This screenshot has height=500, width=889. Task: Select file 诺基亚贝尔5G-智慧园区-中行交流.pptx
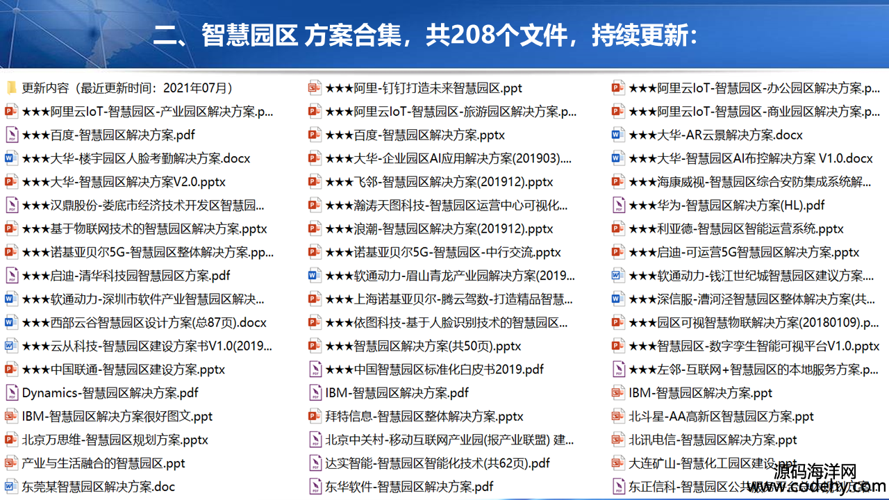435,252
